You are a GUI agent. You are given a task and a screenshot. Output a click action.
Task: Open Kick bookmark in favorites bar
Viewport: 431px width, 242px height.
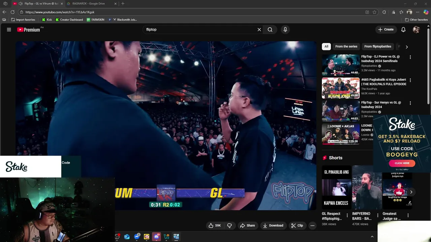47,19
